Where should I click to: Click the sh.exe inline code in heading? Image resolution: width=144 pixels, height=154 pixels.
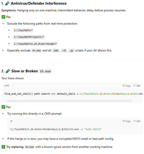(45, 71)
